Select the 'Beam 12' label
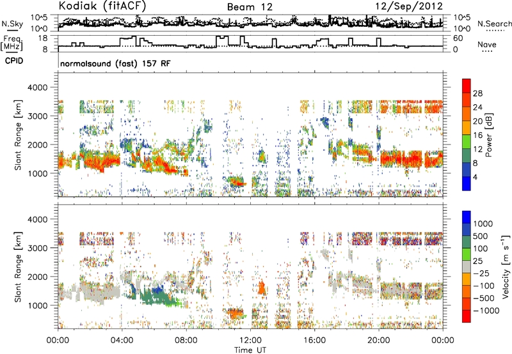 pos(250,7)
